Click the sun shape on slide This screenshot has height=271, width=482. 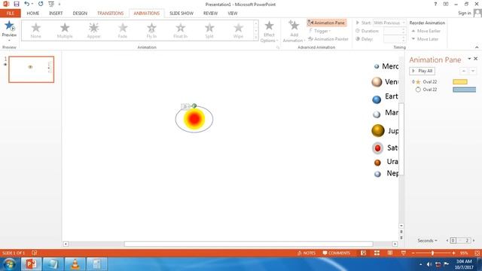point(194,119)
